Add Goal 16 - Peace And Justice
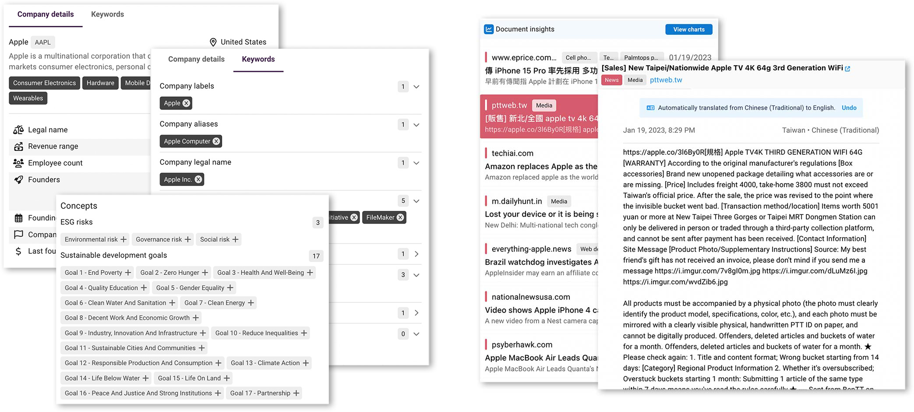Viewport: 914px width, 412px height. click(x=218, y=393)
